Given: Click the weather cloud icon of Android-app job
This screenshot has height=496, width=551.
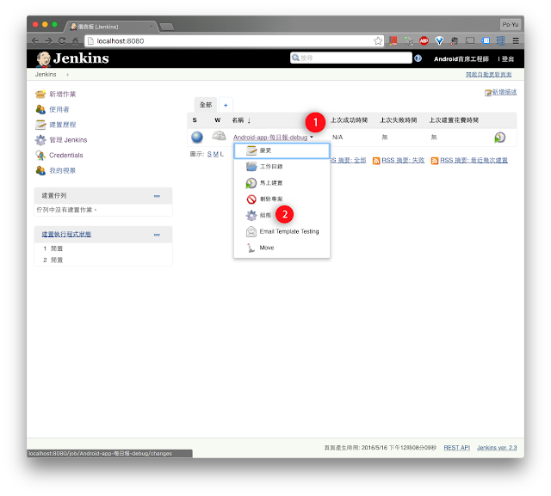Looking at the screenshot, I should coord(219,136).
